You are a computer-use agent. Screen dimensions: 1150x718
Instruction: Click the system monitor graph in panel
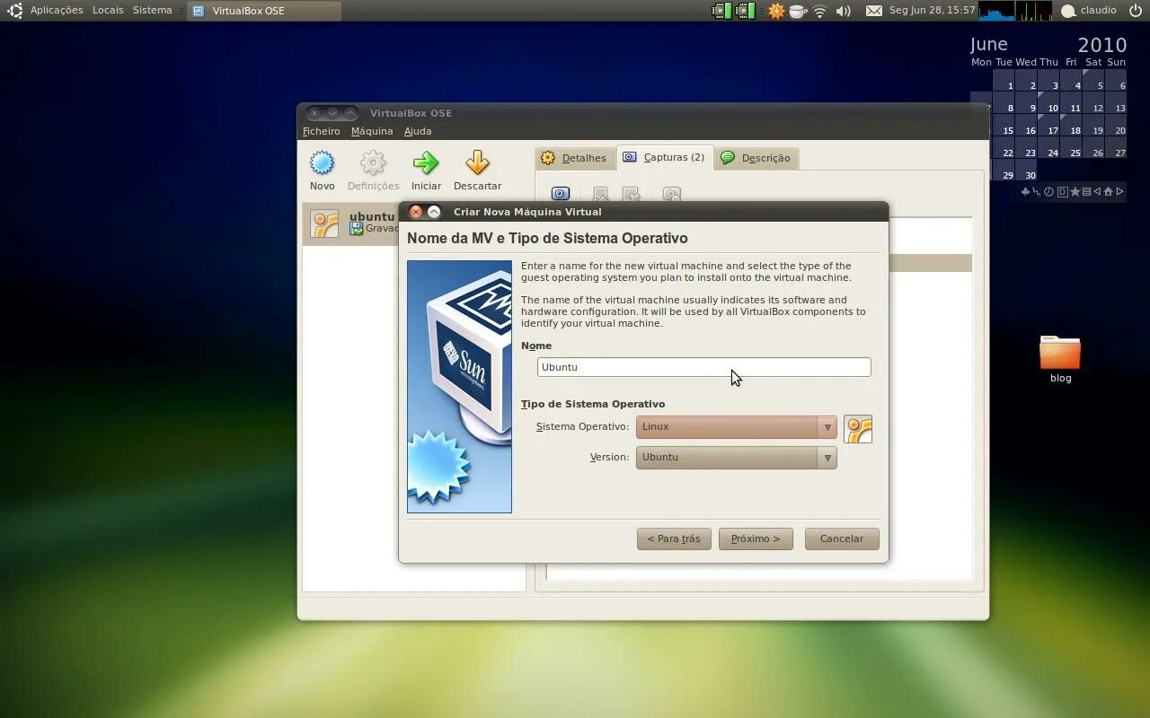[x=1015, y=11]
